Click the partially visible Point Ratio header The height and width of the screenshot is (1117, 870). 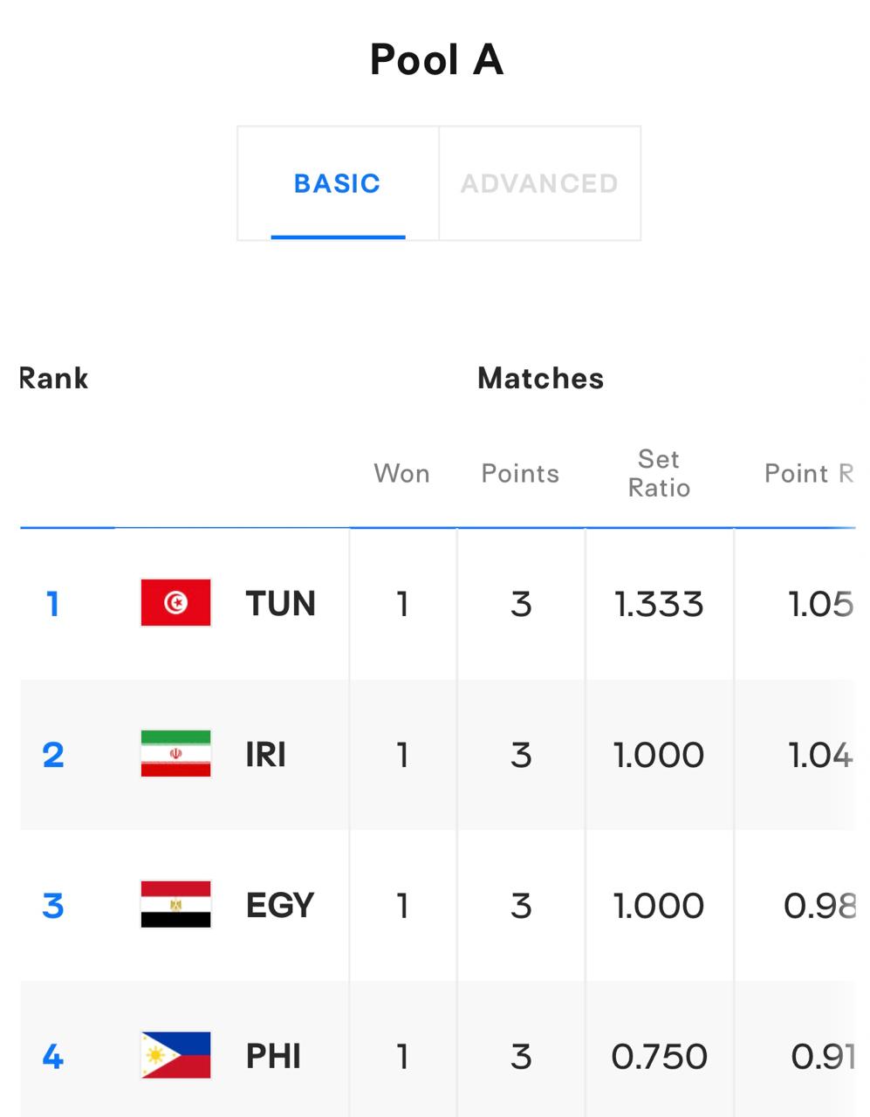(809, 473)
